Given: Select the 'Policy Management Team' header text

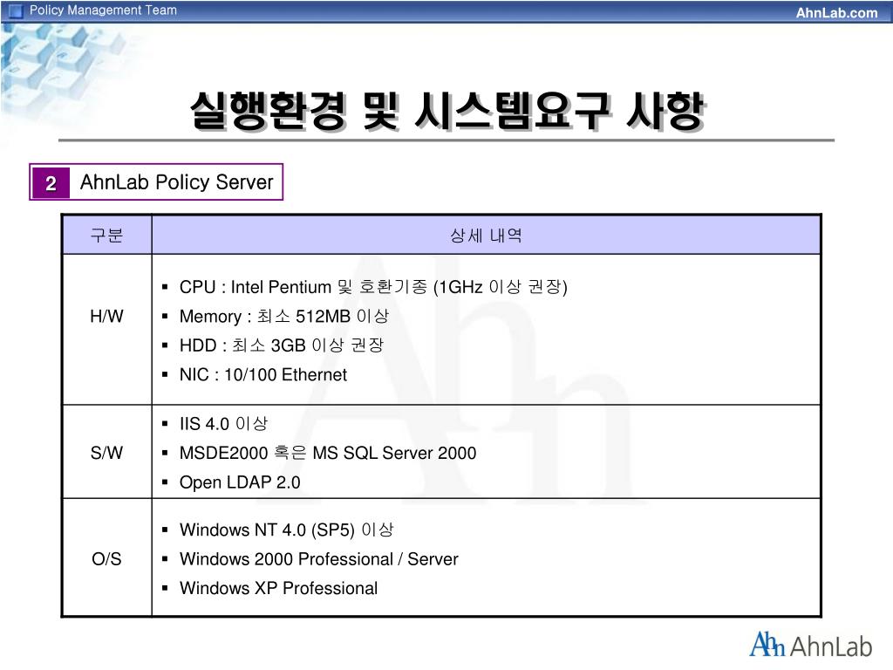Looking at the screenshot, I should (103, 10).
